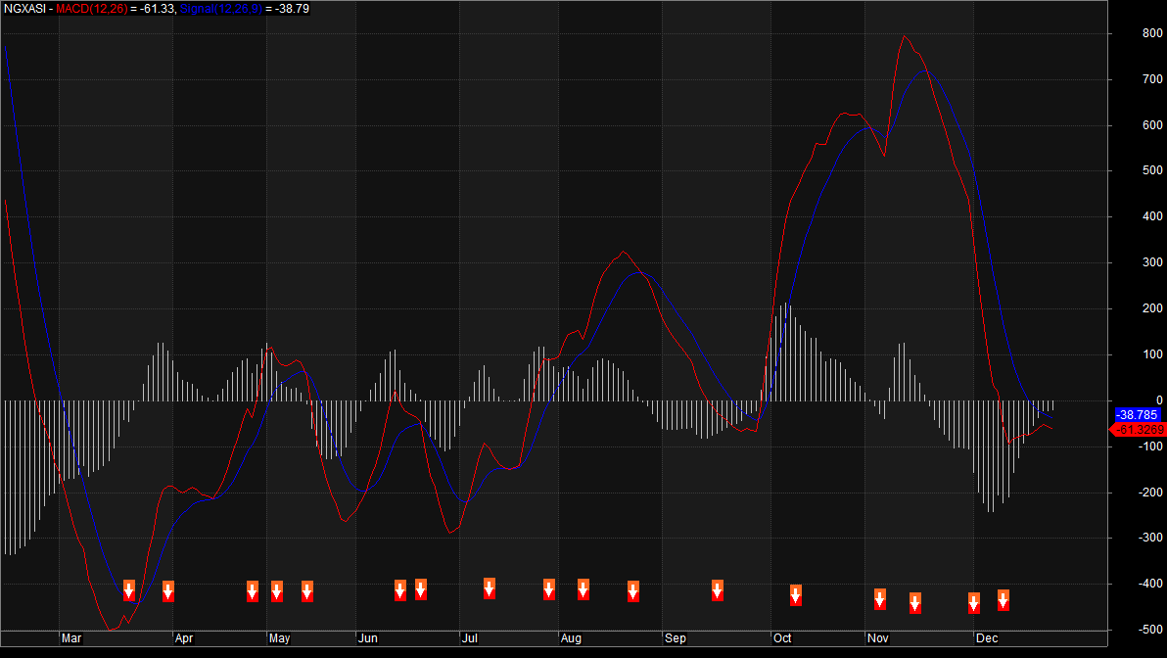1167x658 pixels.
Task: Click the late-July arrow before Aug gridline
Action: [549, 588]
